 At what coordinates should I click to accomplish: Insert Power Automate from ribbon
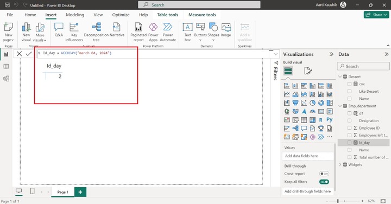[x=168, y=32]
